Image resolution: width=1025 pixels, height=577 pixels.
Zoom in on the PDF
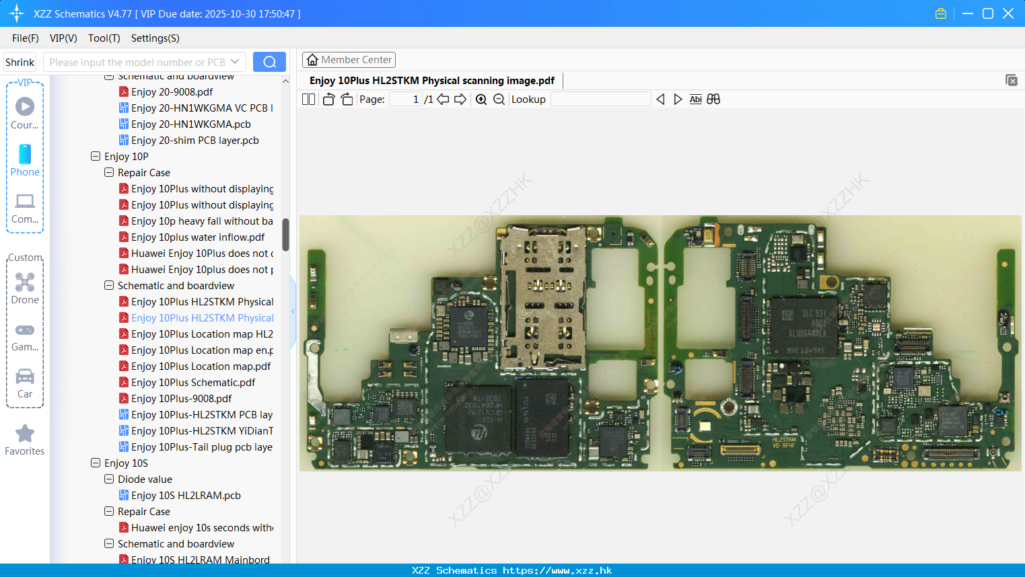coord(481,100)
